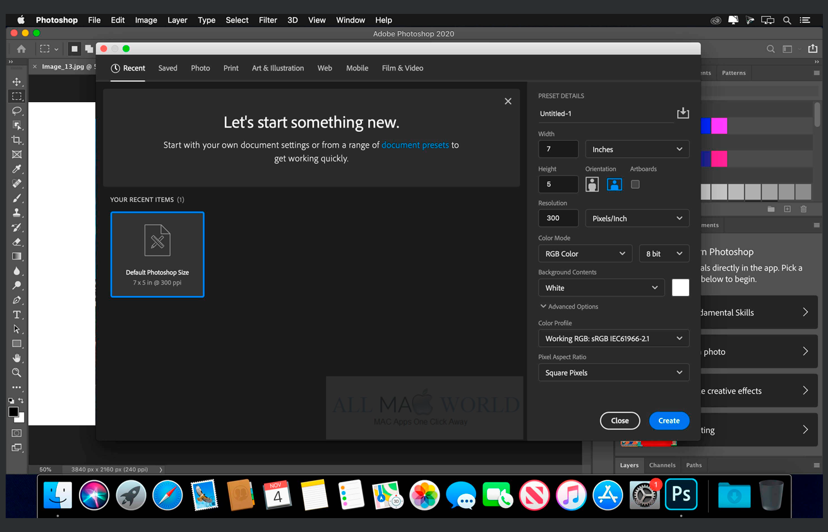
Task: Click the Close button in the dialog
Action: [620, 421]
